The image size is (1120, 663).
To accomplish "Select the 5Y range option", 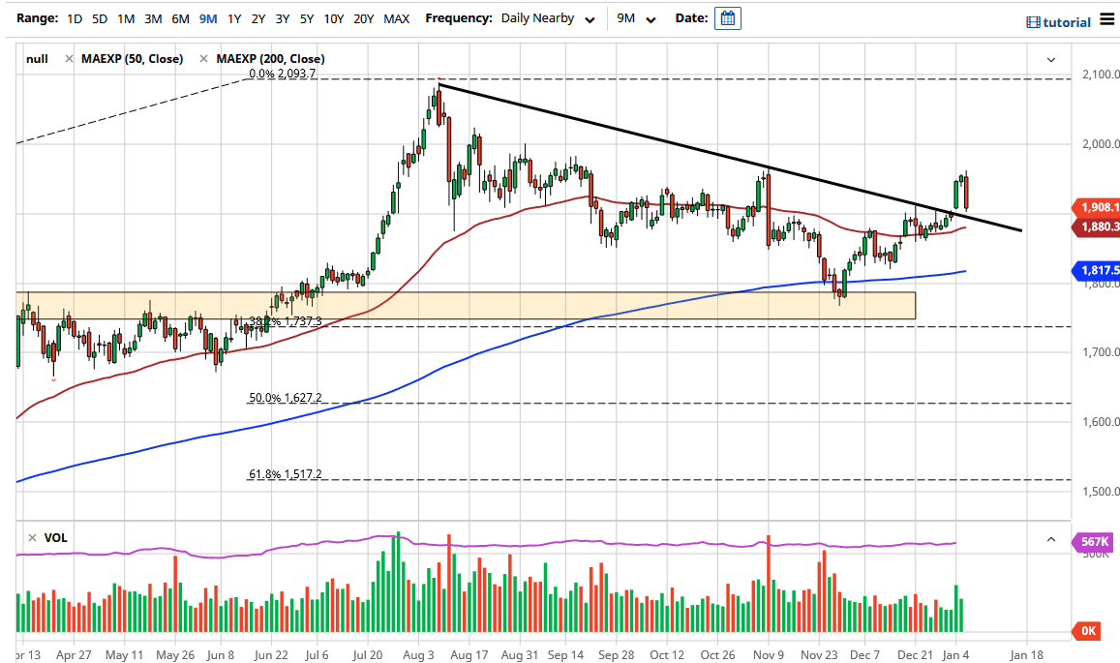I will click(307, 17).
